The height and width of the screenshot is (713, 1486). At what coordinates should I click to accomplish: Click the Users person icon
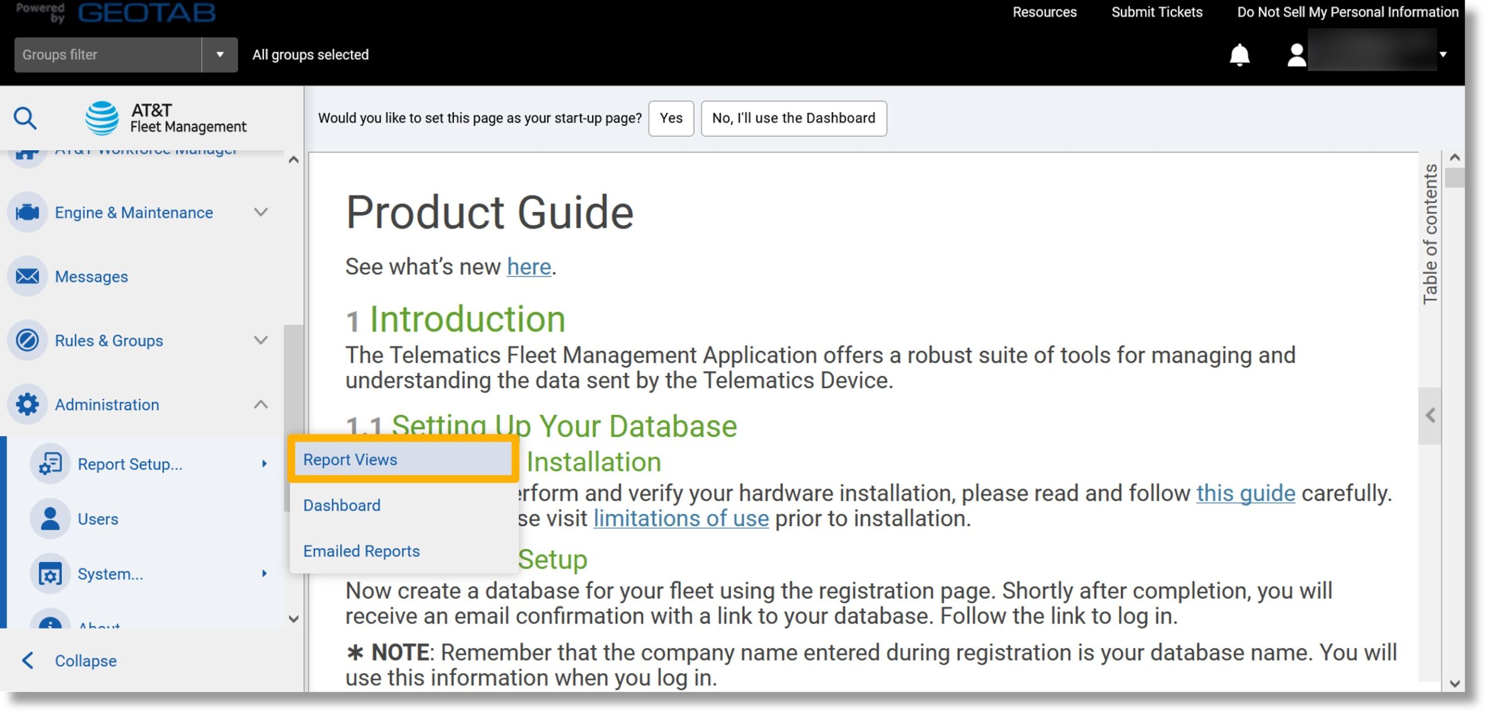coord(50,519)
